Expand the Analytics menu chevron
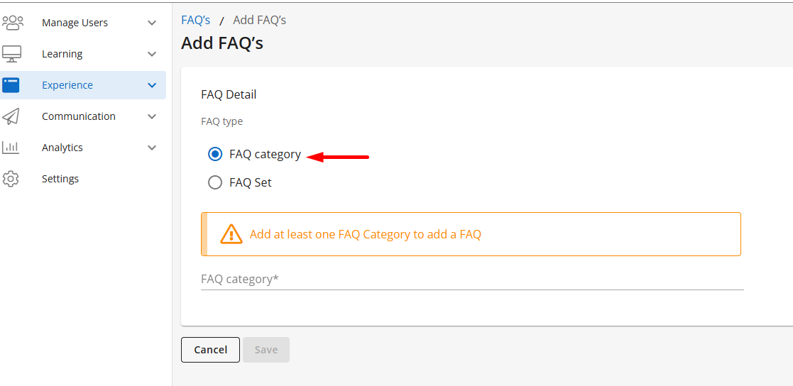Image resolution: width=793 pixels, height=386 pixels. click(152, 148)
